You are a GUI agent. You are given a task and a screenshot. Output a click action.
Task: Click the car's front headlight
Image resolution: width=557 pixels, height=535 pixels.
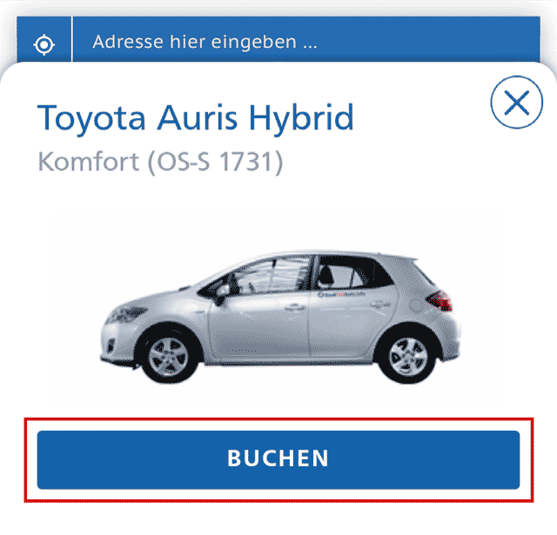click(x=126, y=313)
